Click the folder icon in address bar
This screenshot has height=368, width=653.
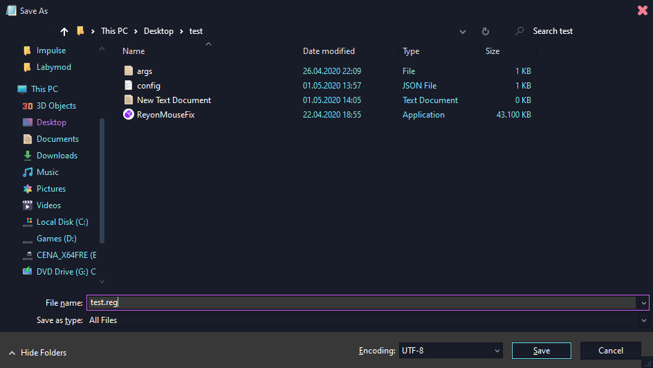pos(80,31)
